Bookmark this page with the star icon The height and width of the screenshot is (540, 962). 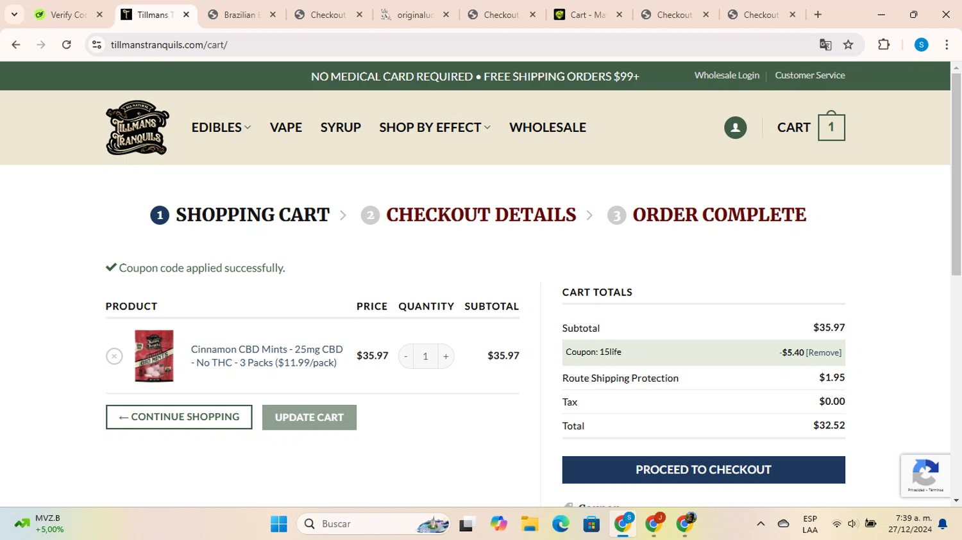point(848,45)
